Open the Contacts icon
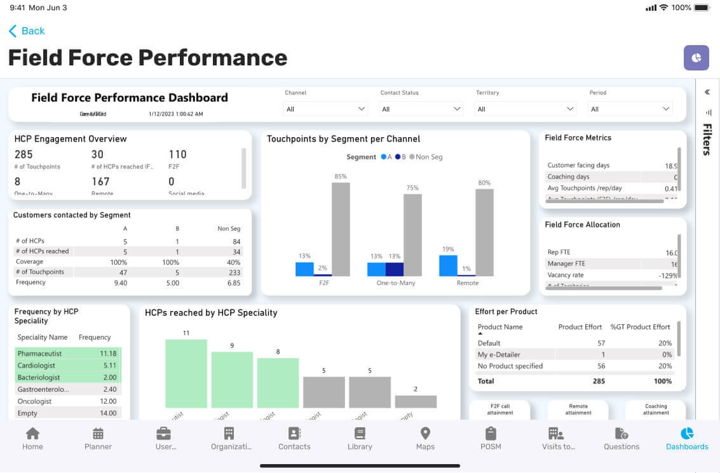Viewport: 720px width, 473px height. 294,433
